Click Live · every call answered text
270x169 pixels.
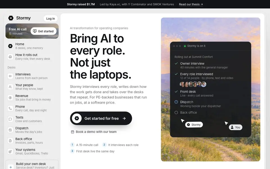tap(197, 95)
